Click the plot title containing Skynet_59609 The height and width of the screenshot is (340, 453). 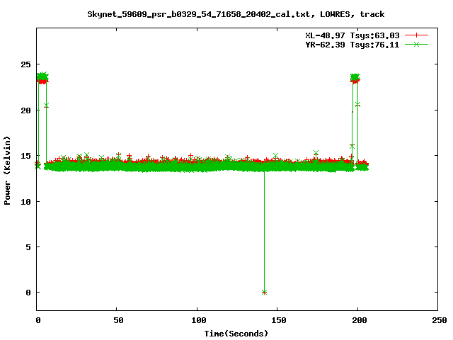coord(236,13)
